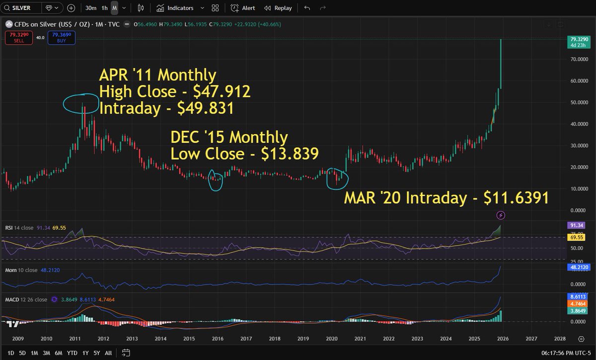Open the go-to-date calendar icon
This screenshot has width=596, height=360.
(126, 352)
